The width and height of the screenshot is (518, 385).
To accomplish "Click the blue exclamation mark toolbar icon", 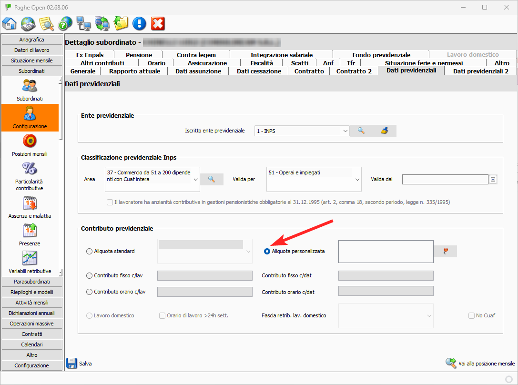I will click(139, 23).
